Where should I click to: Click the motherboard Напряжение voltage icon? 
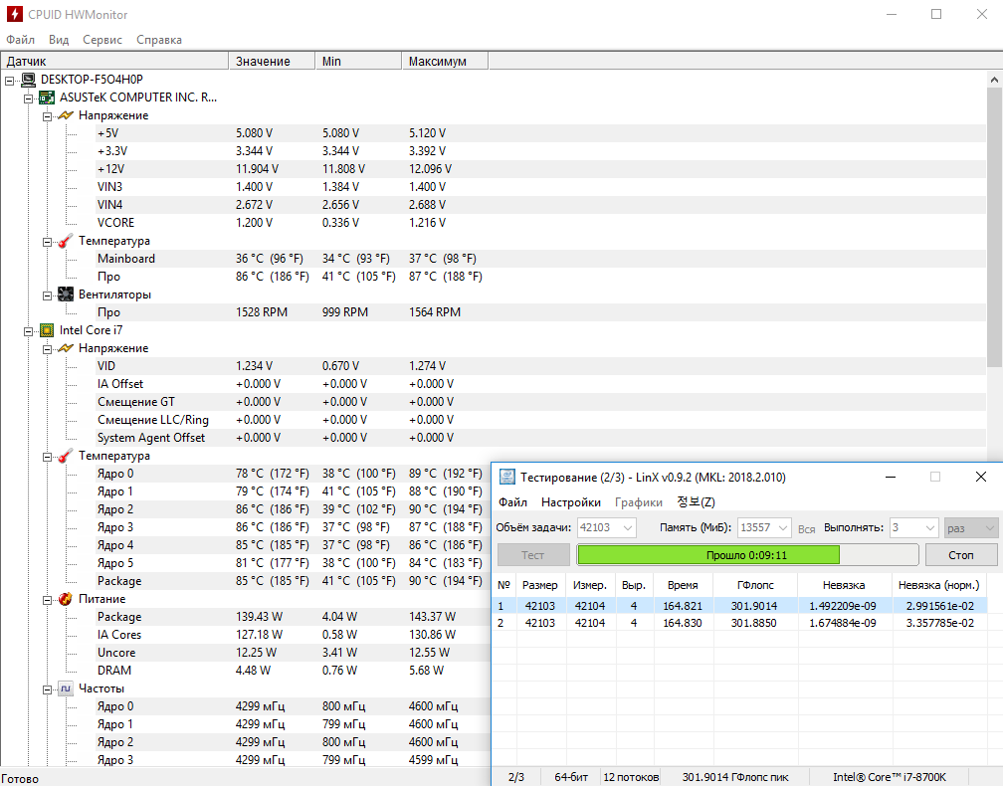coord(66,115)
